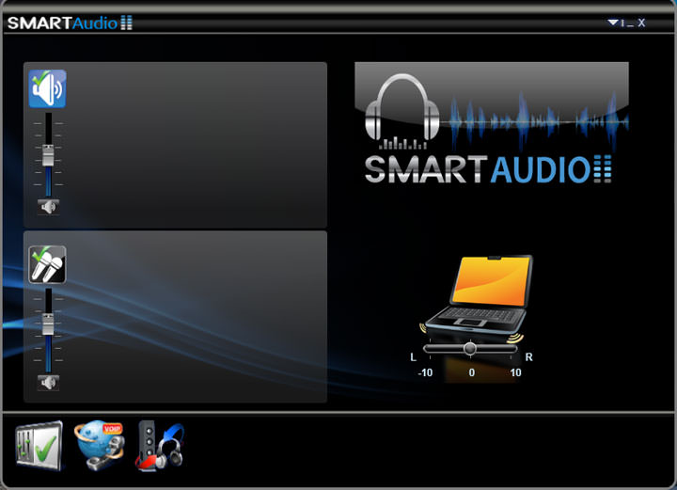Image resolution: width=677 pixels, height=490 pixels.
Task: Open the VoIP globe and phone icon
Action: (99, 445)
